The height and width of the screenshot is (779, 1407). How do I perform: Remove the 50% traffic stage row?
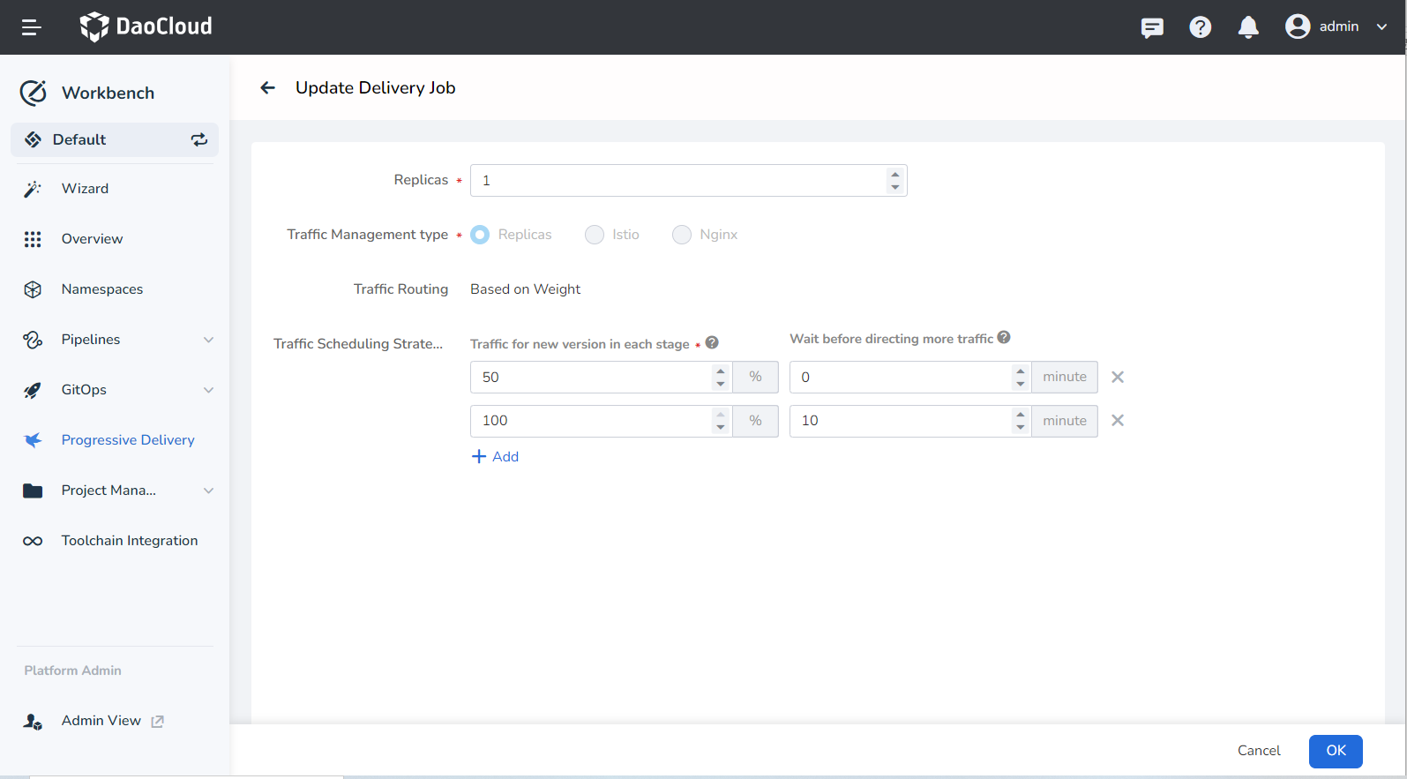(1117, 377)
